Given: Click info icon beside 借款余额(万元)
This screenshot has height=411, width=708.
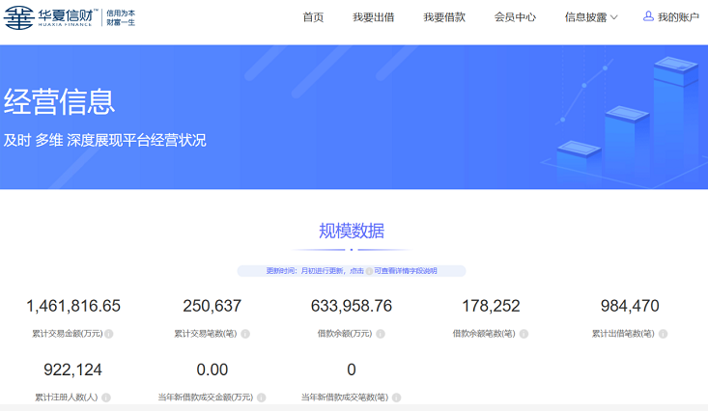Looking at the screenshot, I should pos(381,334).
